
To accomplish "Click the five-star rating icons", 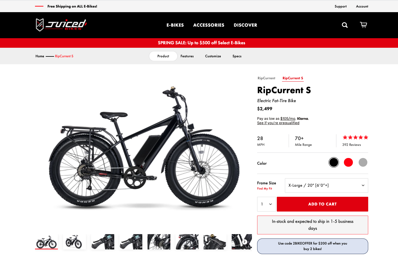I will pos(355,137).
